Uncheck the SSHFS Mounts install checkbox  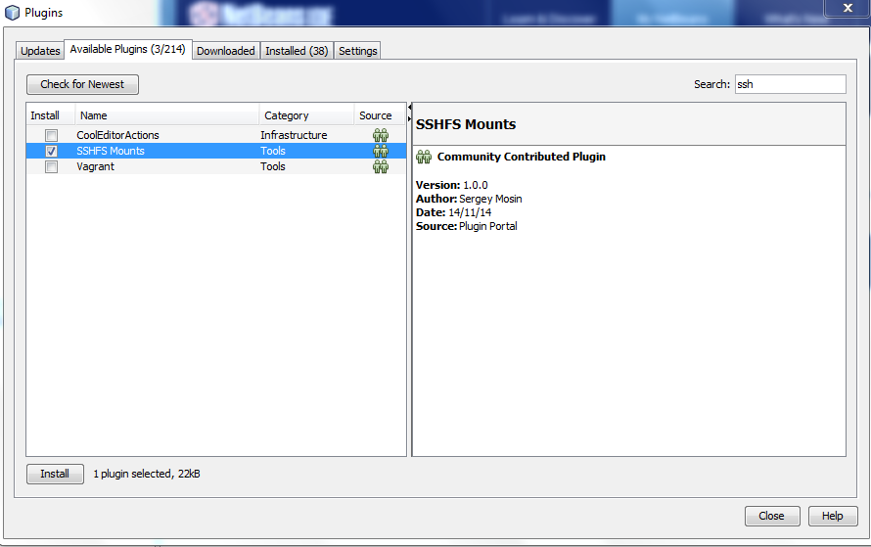pos(51,151)
